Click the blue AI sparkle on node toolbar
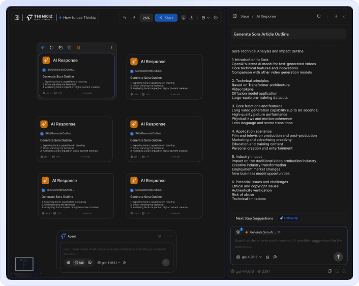 pyautogui.click(x=43, y=48)
